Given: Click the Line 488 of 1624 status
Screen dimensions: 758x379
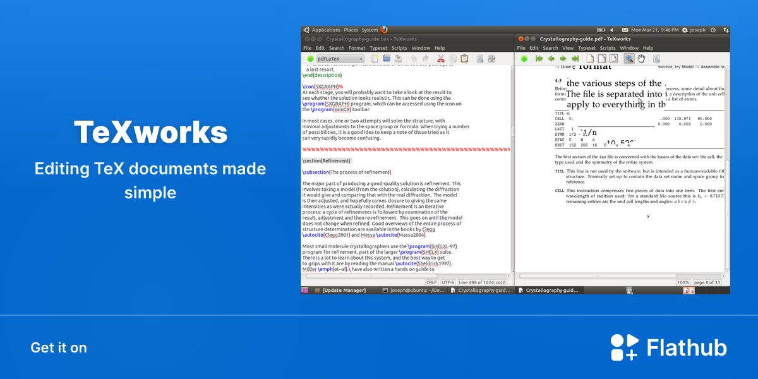Looking at the screenshot, I should click(483, 282).
